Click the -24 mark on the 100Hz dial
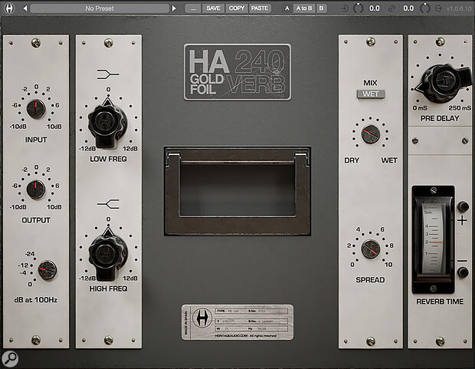Viewport: 475px width, 369px height. point(30,254)
